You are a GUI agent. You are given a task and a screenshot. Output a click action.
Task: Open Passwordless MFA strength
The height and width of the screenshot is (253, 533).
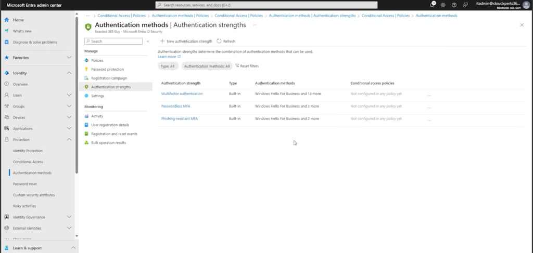(176, 106)
